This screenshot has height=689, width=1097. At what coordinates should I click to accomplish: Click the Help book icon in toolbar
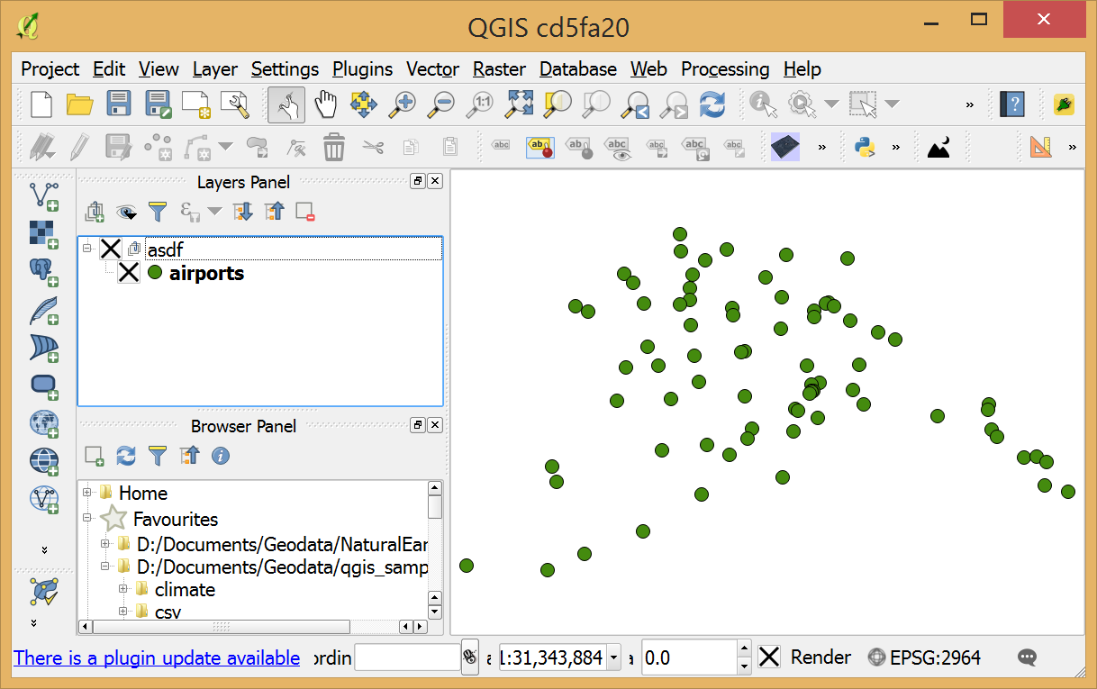[1012, 104]
